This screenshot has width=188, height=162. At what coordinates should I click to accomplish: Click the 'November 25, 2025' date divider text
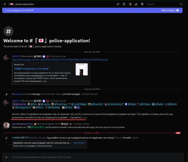(92, 52)
